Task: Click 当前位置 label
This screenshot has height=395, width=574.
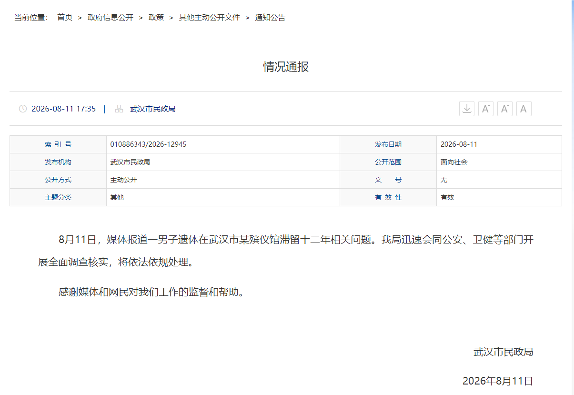Action: coord(31,18)
